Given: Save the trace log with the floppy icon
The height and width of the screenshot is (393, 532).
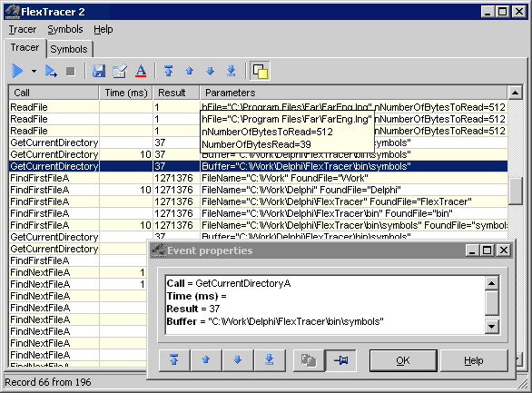Looking at the screenshot, I should tap(99, 71).
